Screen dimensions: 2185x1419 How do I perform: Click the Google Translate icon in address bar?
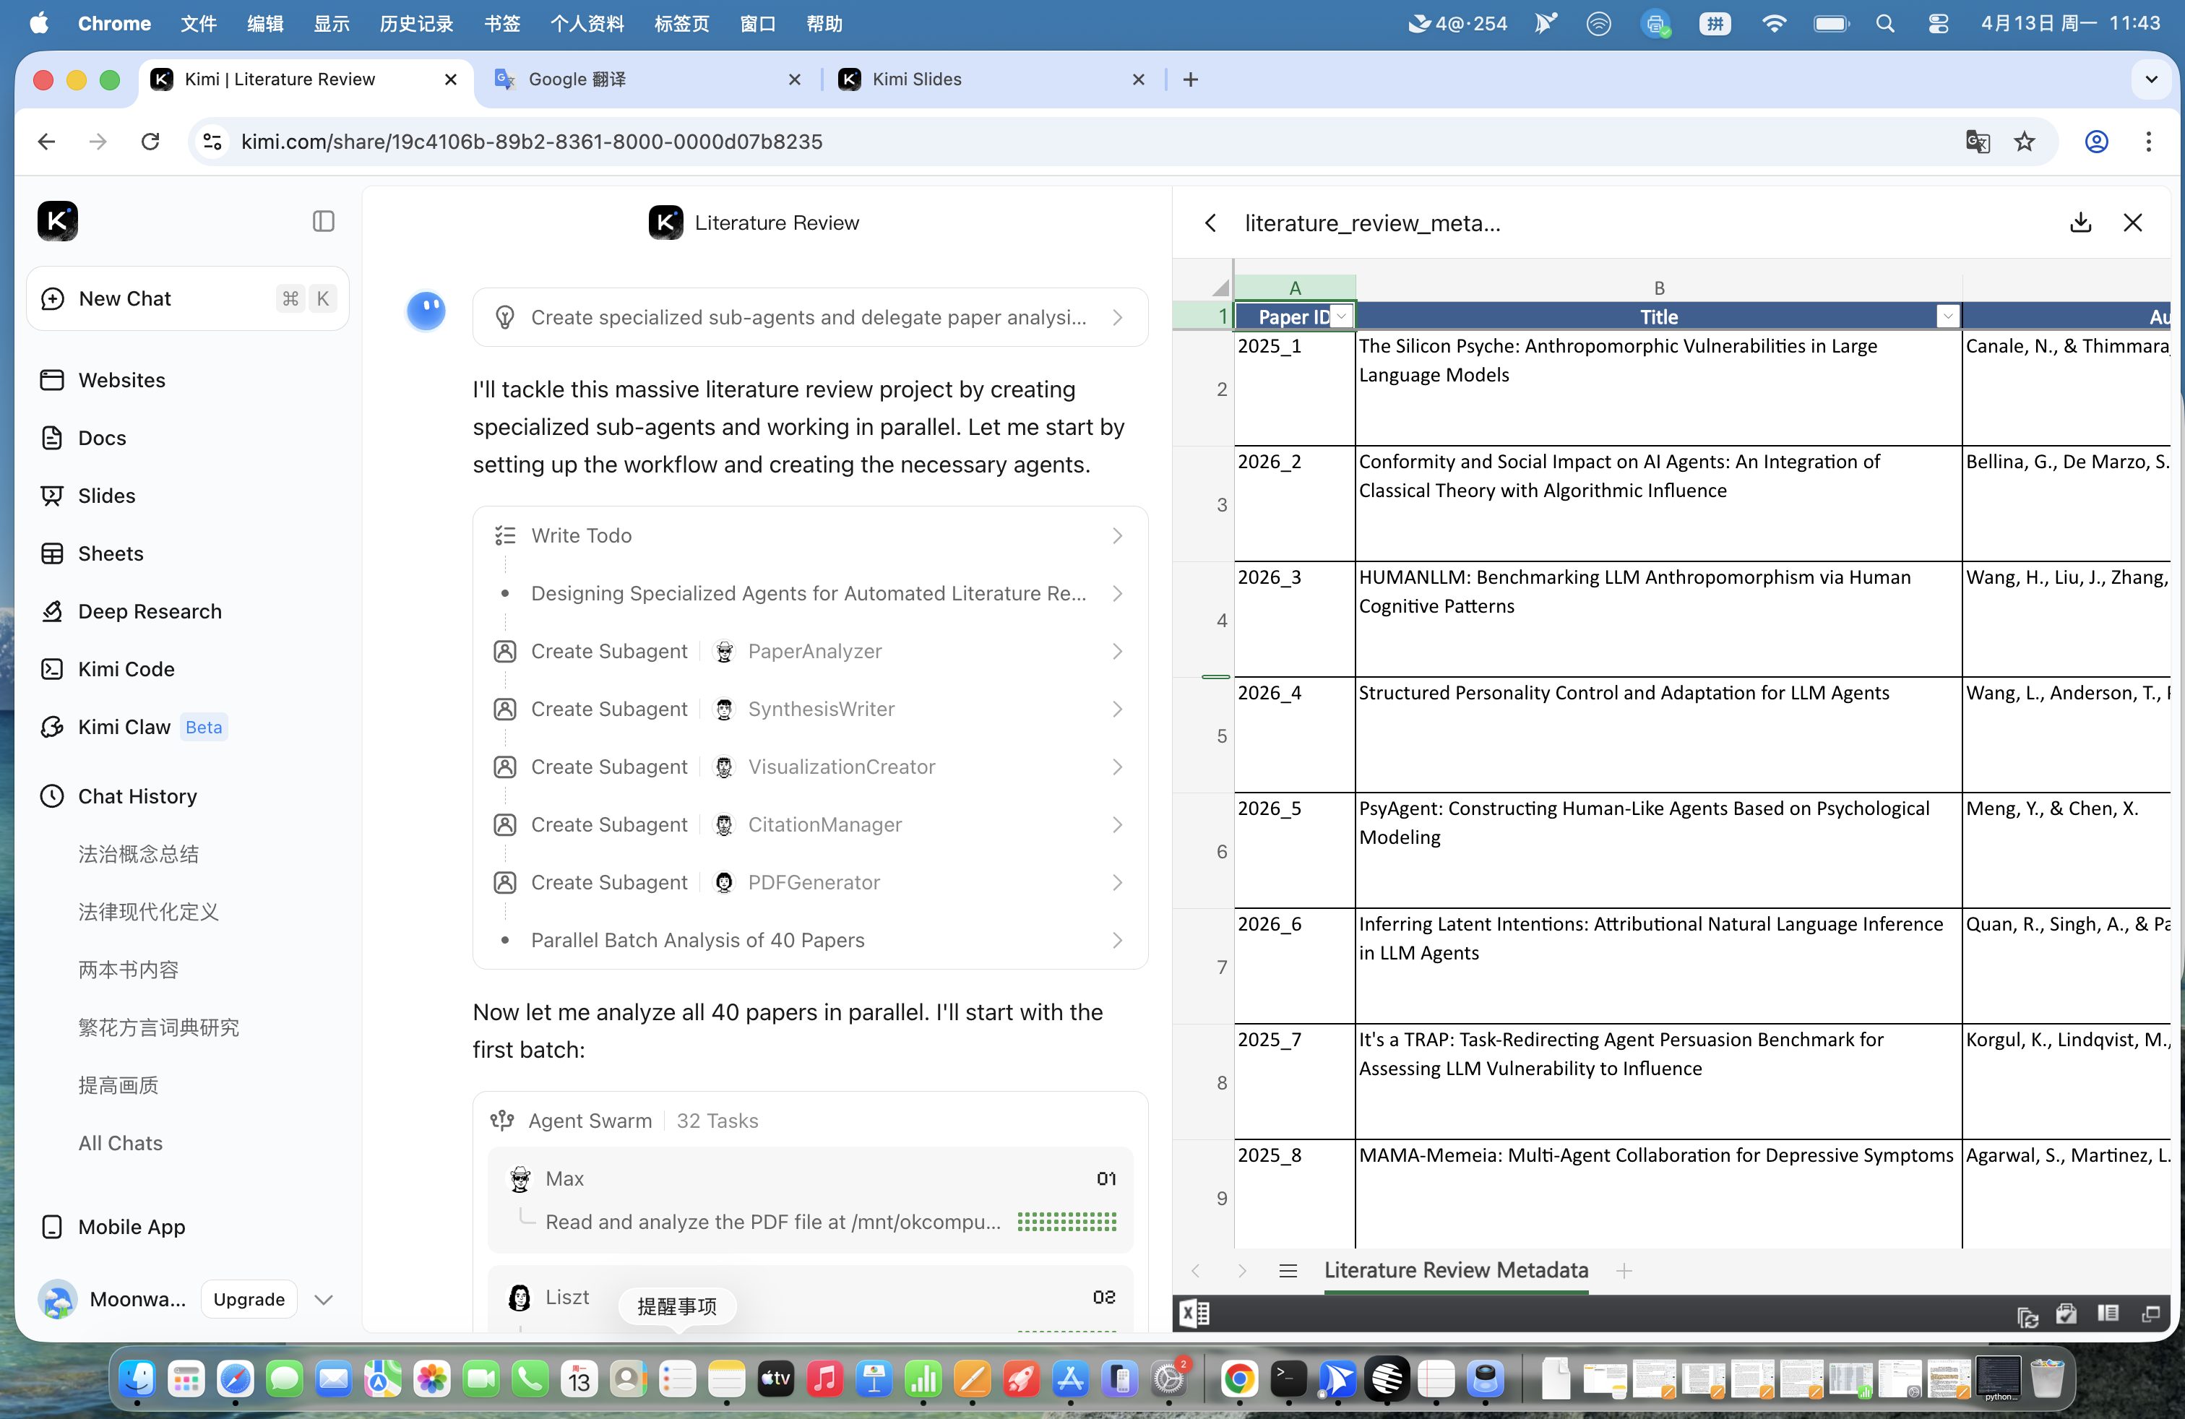pos(1977,142)
